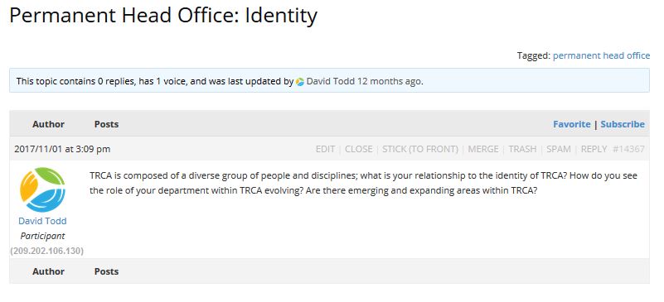The height and width of the screenshot is (302, 664).
Task: Move the topic to TRASH
Action: click(522, 149)
